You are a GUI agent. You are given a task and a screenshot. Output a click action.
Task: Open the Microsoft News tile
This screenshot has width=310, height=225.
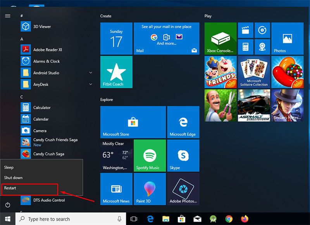pyautogui.click(x=116, y=189)
